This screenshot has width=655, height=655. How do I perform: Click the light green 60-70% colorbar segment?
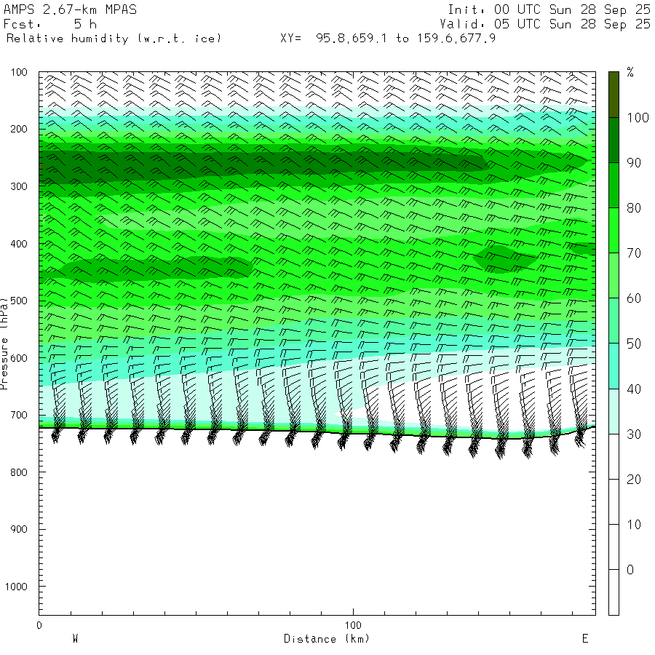(614, 276)
